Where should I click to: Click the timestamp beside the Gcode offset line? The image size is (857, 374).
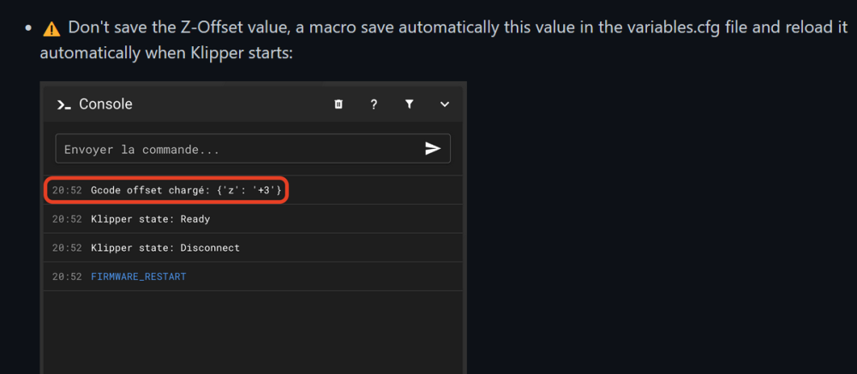coord(67,190)
